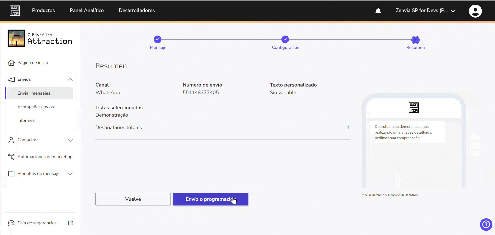Open the user profile avatar
Image resolution: width=495 pixels, height=235 pixels.
click(475, 11)
